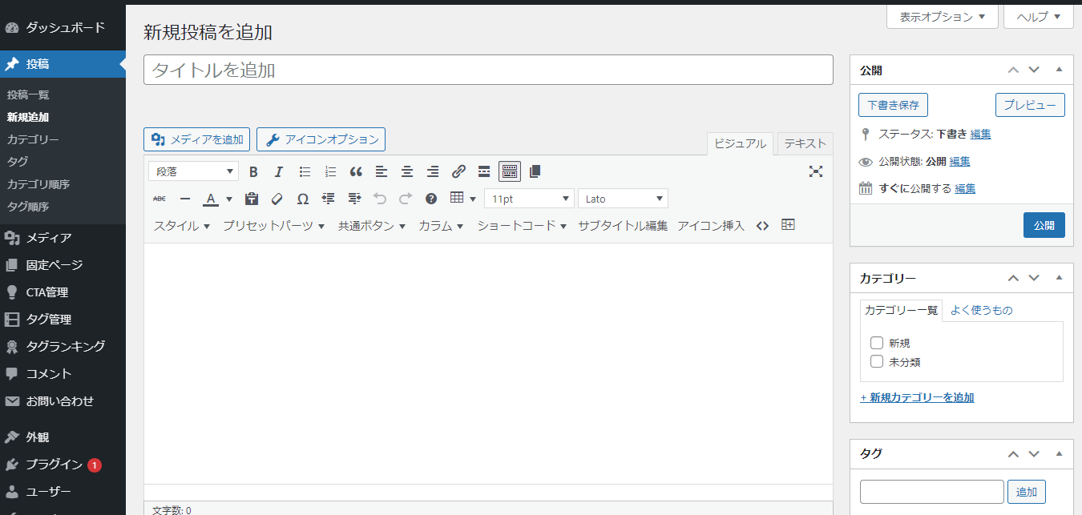Check the 新規 category checkbox
Screen dimensions: 1082x515
pyautogui.click(x=876, y=342)
